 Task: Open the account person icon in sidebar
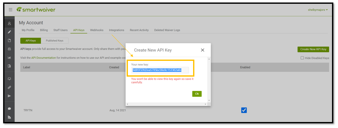9,24
